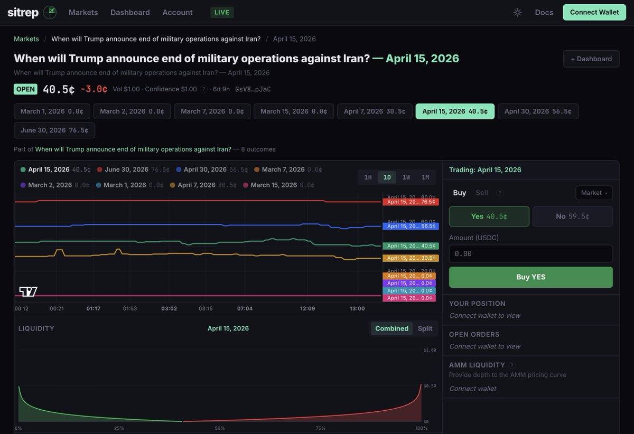634x434 pixels.
Task: Toggle March 2, 2026 series in legend
Action: [x=55, y=185]
